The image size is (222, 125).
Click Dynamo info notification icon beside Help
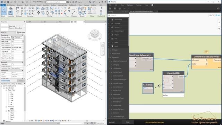[x=152, y=5]
